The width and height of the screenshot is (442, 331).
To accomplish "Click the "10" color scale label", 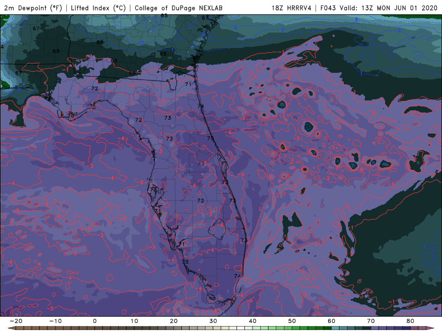I will [x=134, y=321].
